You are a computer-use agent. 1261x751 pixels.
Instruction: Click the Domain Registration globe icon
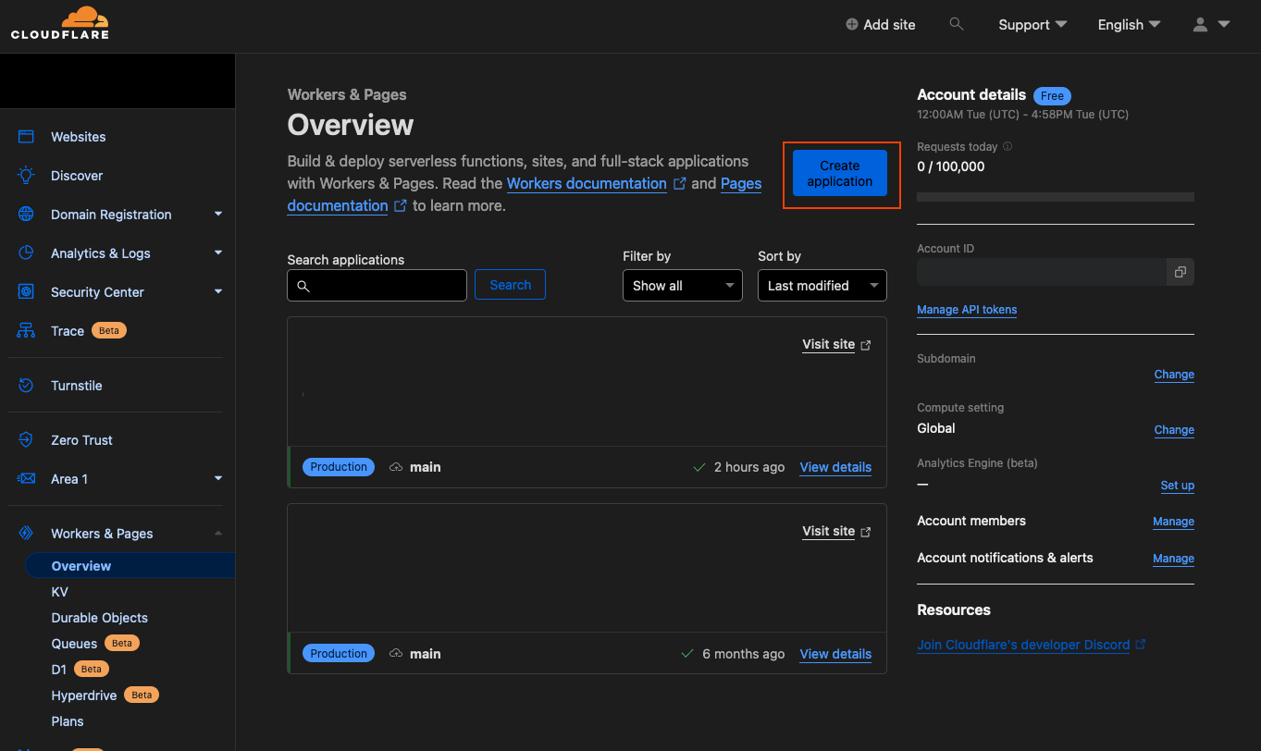click(26, 215)
